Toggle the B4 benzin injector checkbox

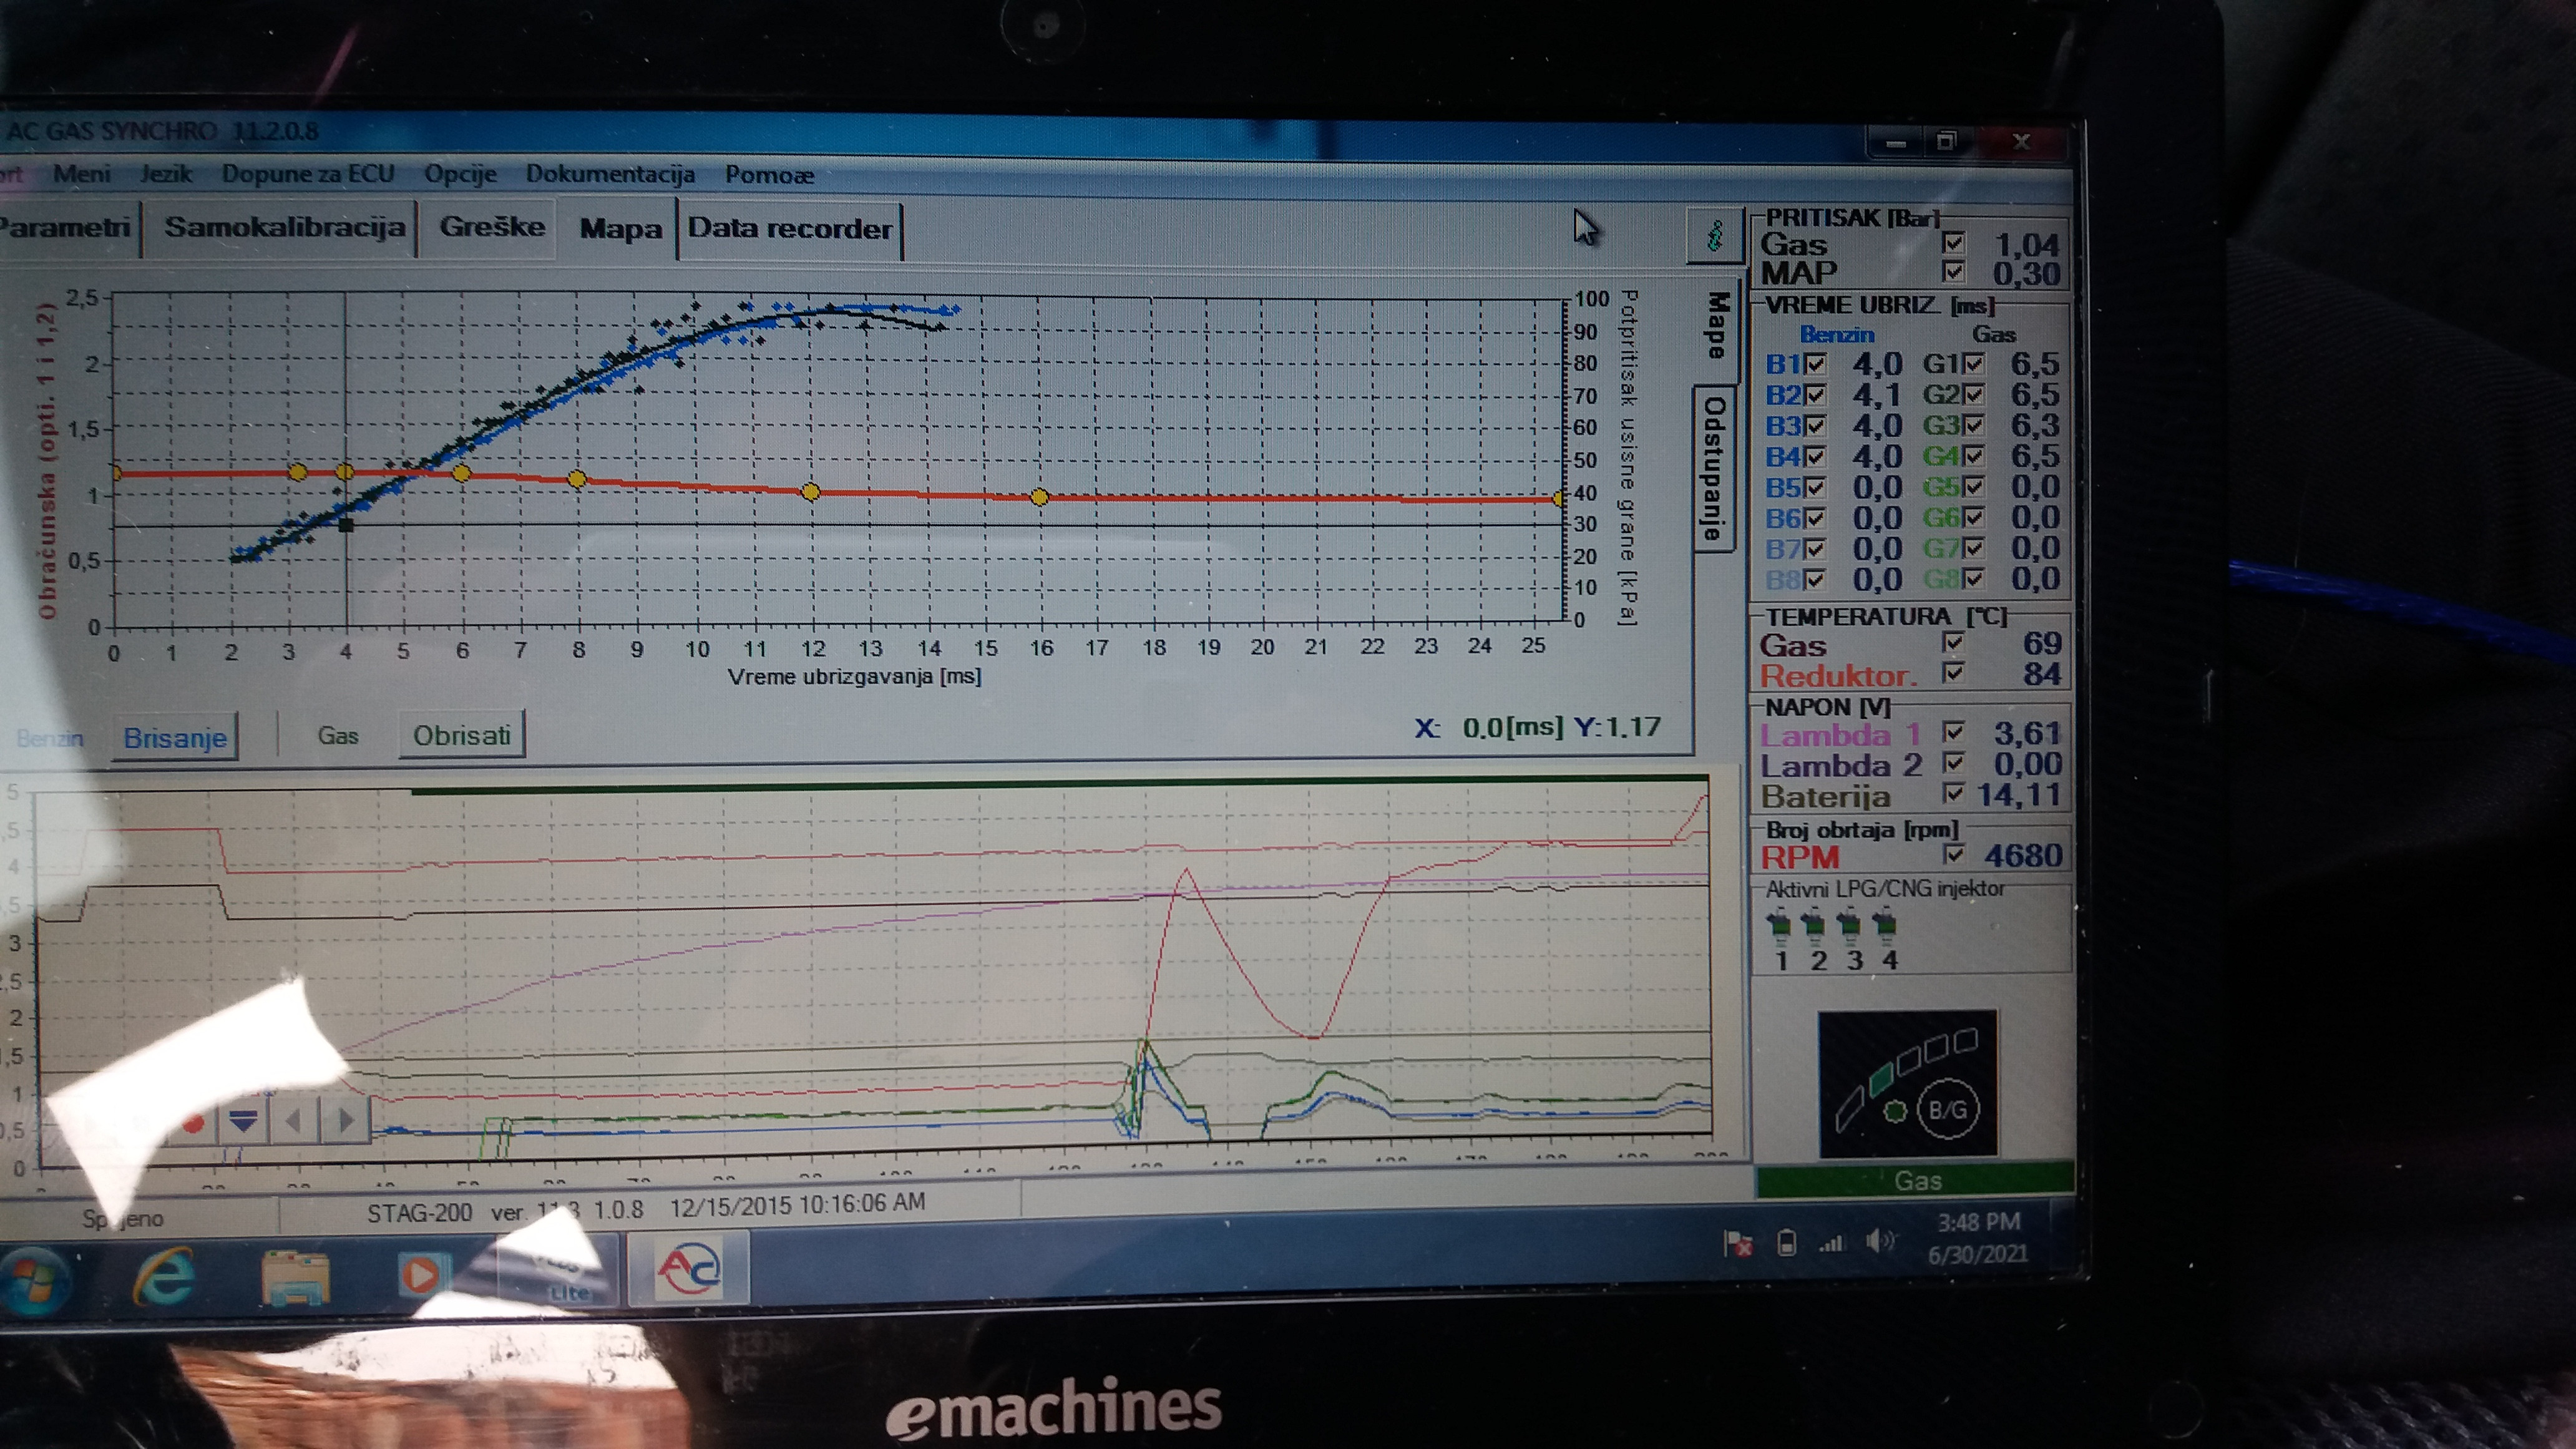click(x=1815, y=456)
